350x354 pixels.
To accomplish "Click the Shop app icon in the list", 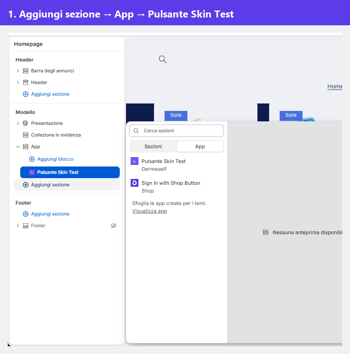I will [x=135, y=183].
